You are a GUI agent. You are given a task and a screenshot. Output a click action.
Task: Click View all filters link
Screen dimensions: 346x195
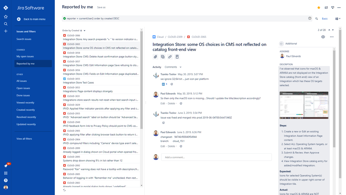click(x=24, y=139)
